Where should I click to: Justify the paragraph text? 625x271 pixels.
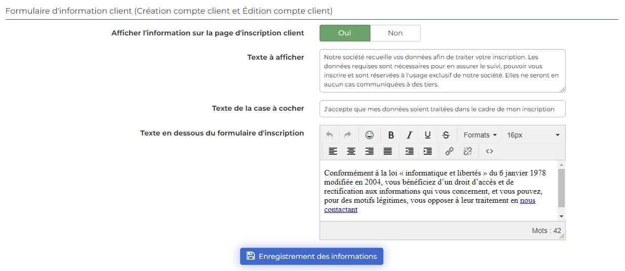pos(387,151)
